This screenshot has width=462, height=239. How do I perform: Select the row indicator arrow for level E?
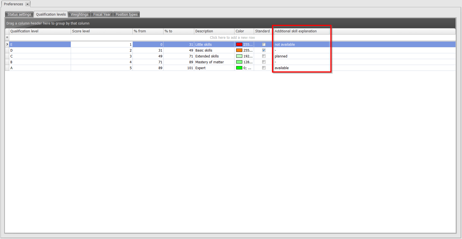pyautogui.click(x=7, y=45)
